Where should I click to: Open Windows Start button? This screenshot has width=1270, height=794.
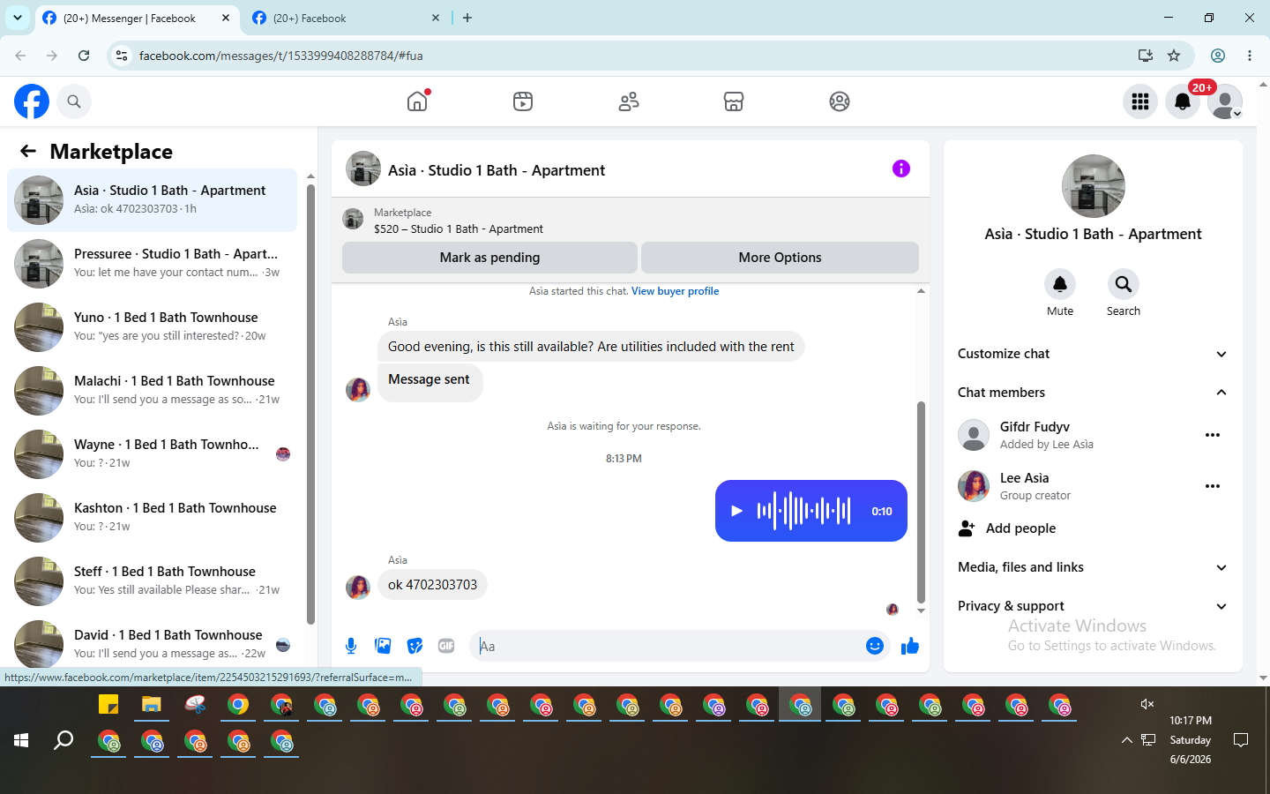coord(21,741)
